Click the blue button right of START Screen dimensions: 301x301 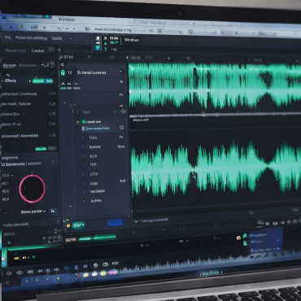coord(115,223)
